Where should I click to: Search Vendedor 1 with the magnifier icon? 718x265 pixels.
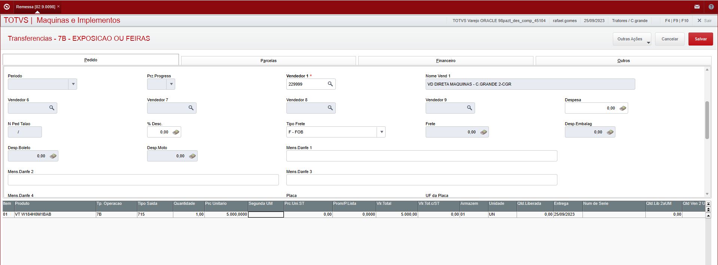(x=330, y=84)
